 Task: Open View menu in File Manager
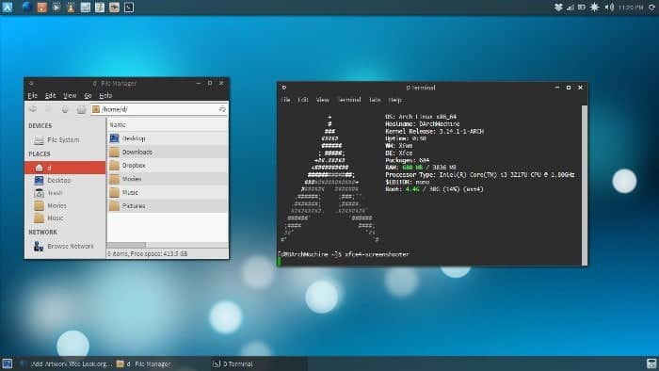click(x=70, y=96)
